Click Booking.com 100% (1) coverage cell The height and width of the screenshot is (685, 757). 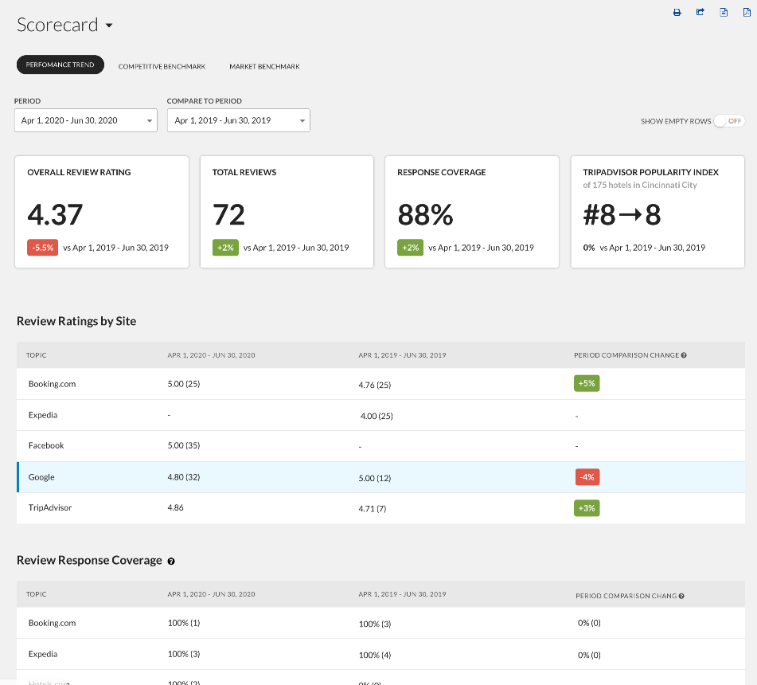click(x=184, y=623)
